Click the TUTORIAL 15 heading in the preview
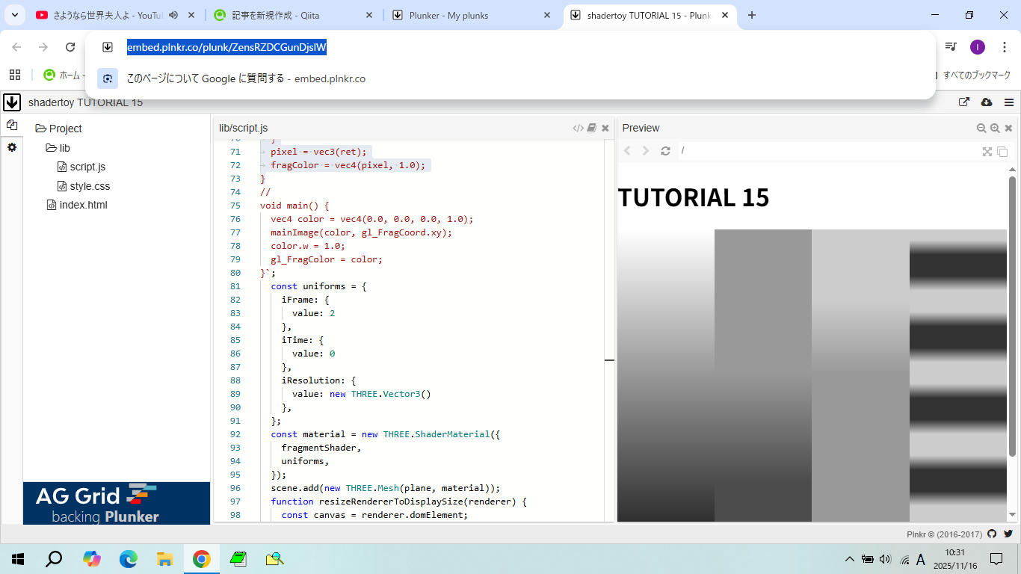Viewport: 1021px width, 574px height. tap(694, 197)
